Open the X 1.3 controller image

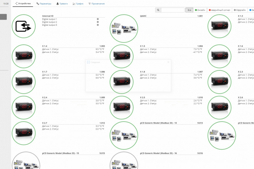[x=219, y=26]
